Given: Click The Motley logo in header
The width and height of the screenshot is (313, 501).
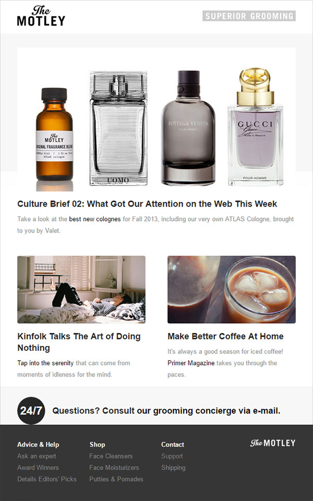Looking at the screenshot, I should click(41, 16).
